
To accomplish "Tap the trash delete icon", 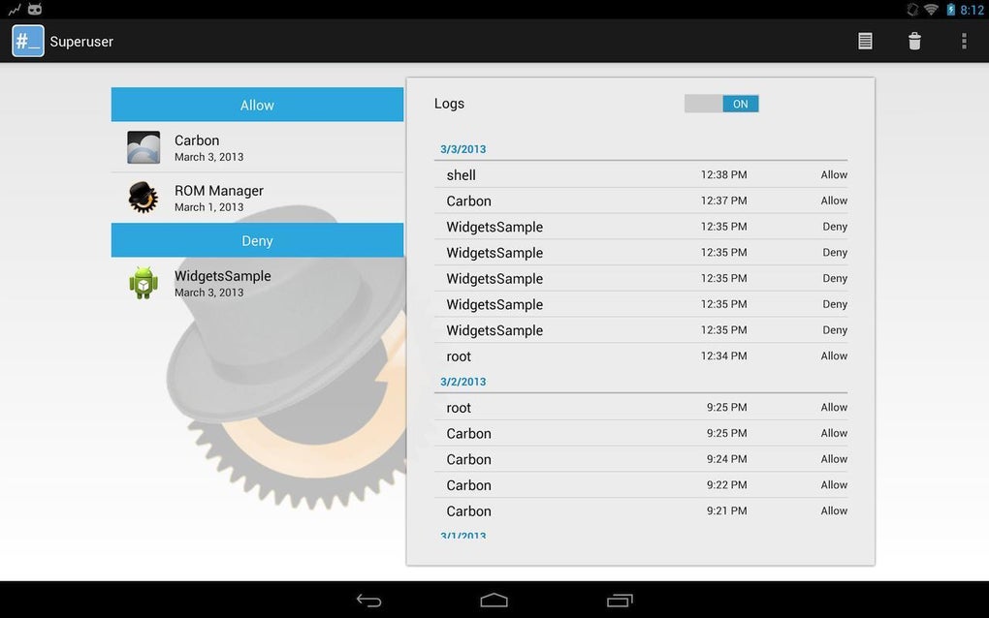I will click(914, 41).
